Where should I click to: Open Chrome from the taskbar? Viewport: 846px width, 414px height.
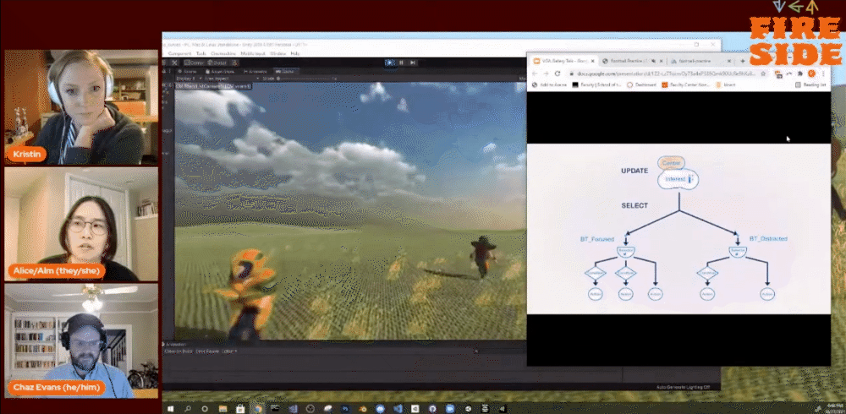(258, 409)
